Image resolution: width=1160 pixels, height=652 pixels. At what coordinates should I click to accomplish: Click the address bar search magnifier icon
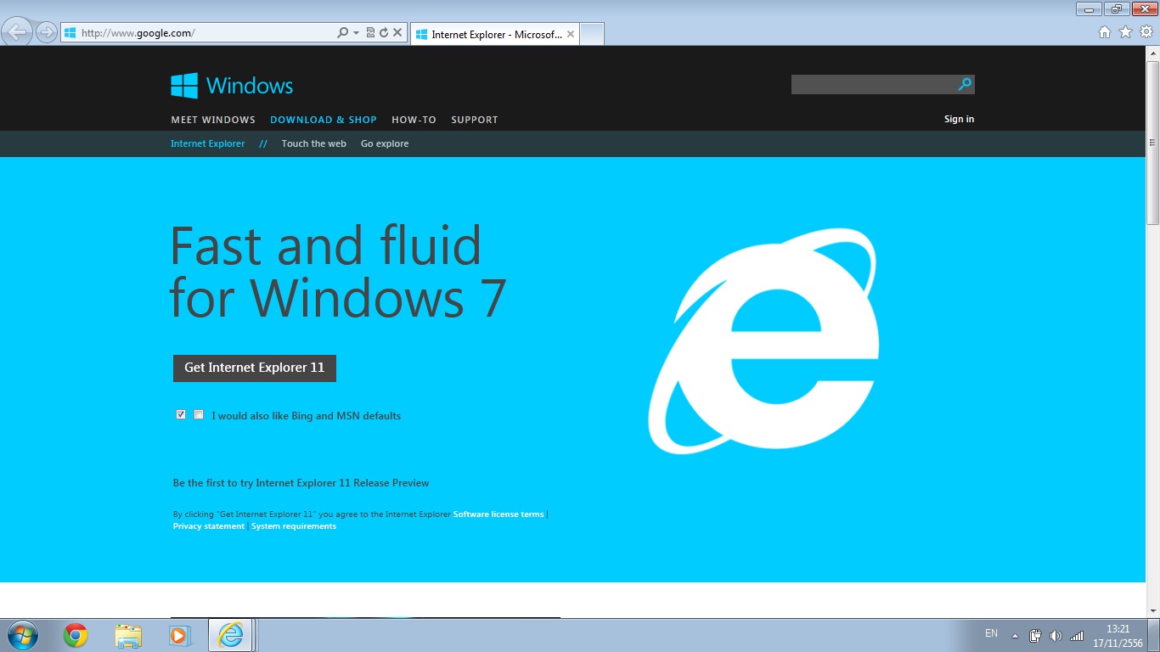[342, 33]
